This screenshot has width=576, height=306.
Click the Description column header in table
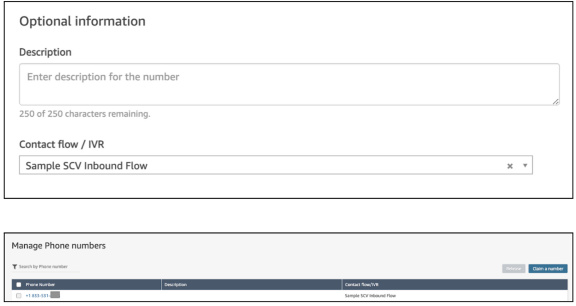coord(175,285)
